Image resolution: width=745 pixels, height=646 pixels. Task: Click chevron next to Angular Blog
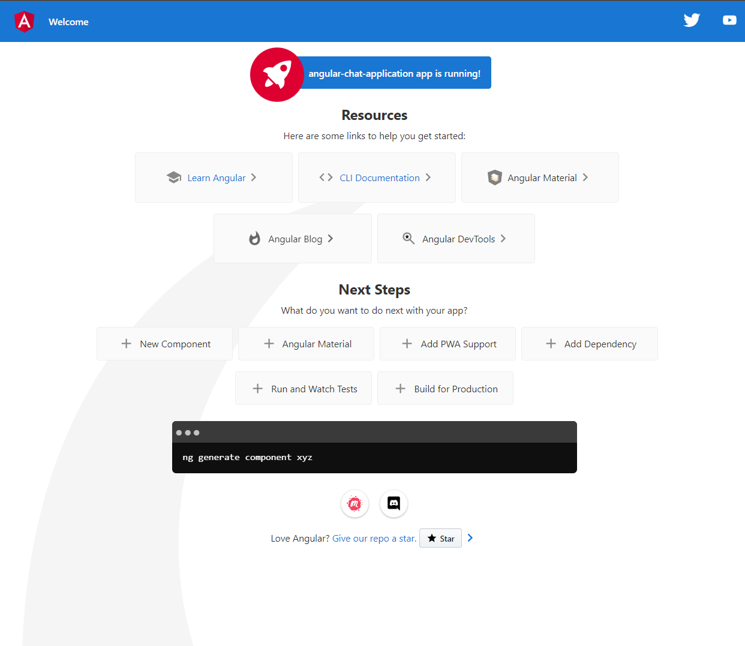[x=331, y=239]
